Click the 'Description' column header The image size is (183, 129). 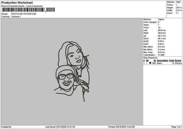point(163,61)
